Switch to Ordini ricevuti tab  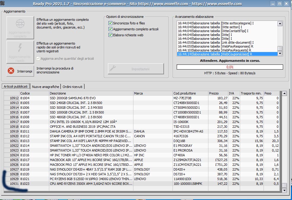[72, 87]
